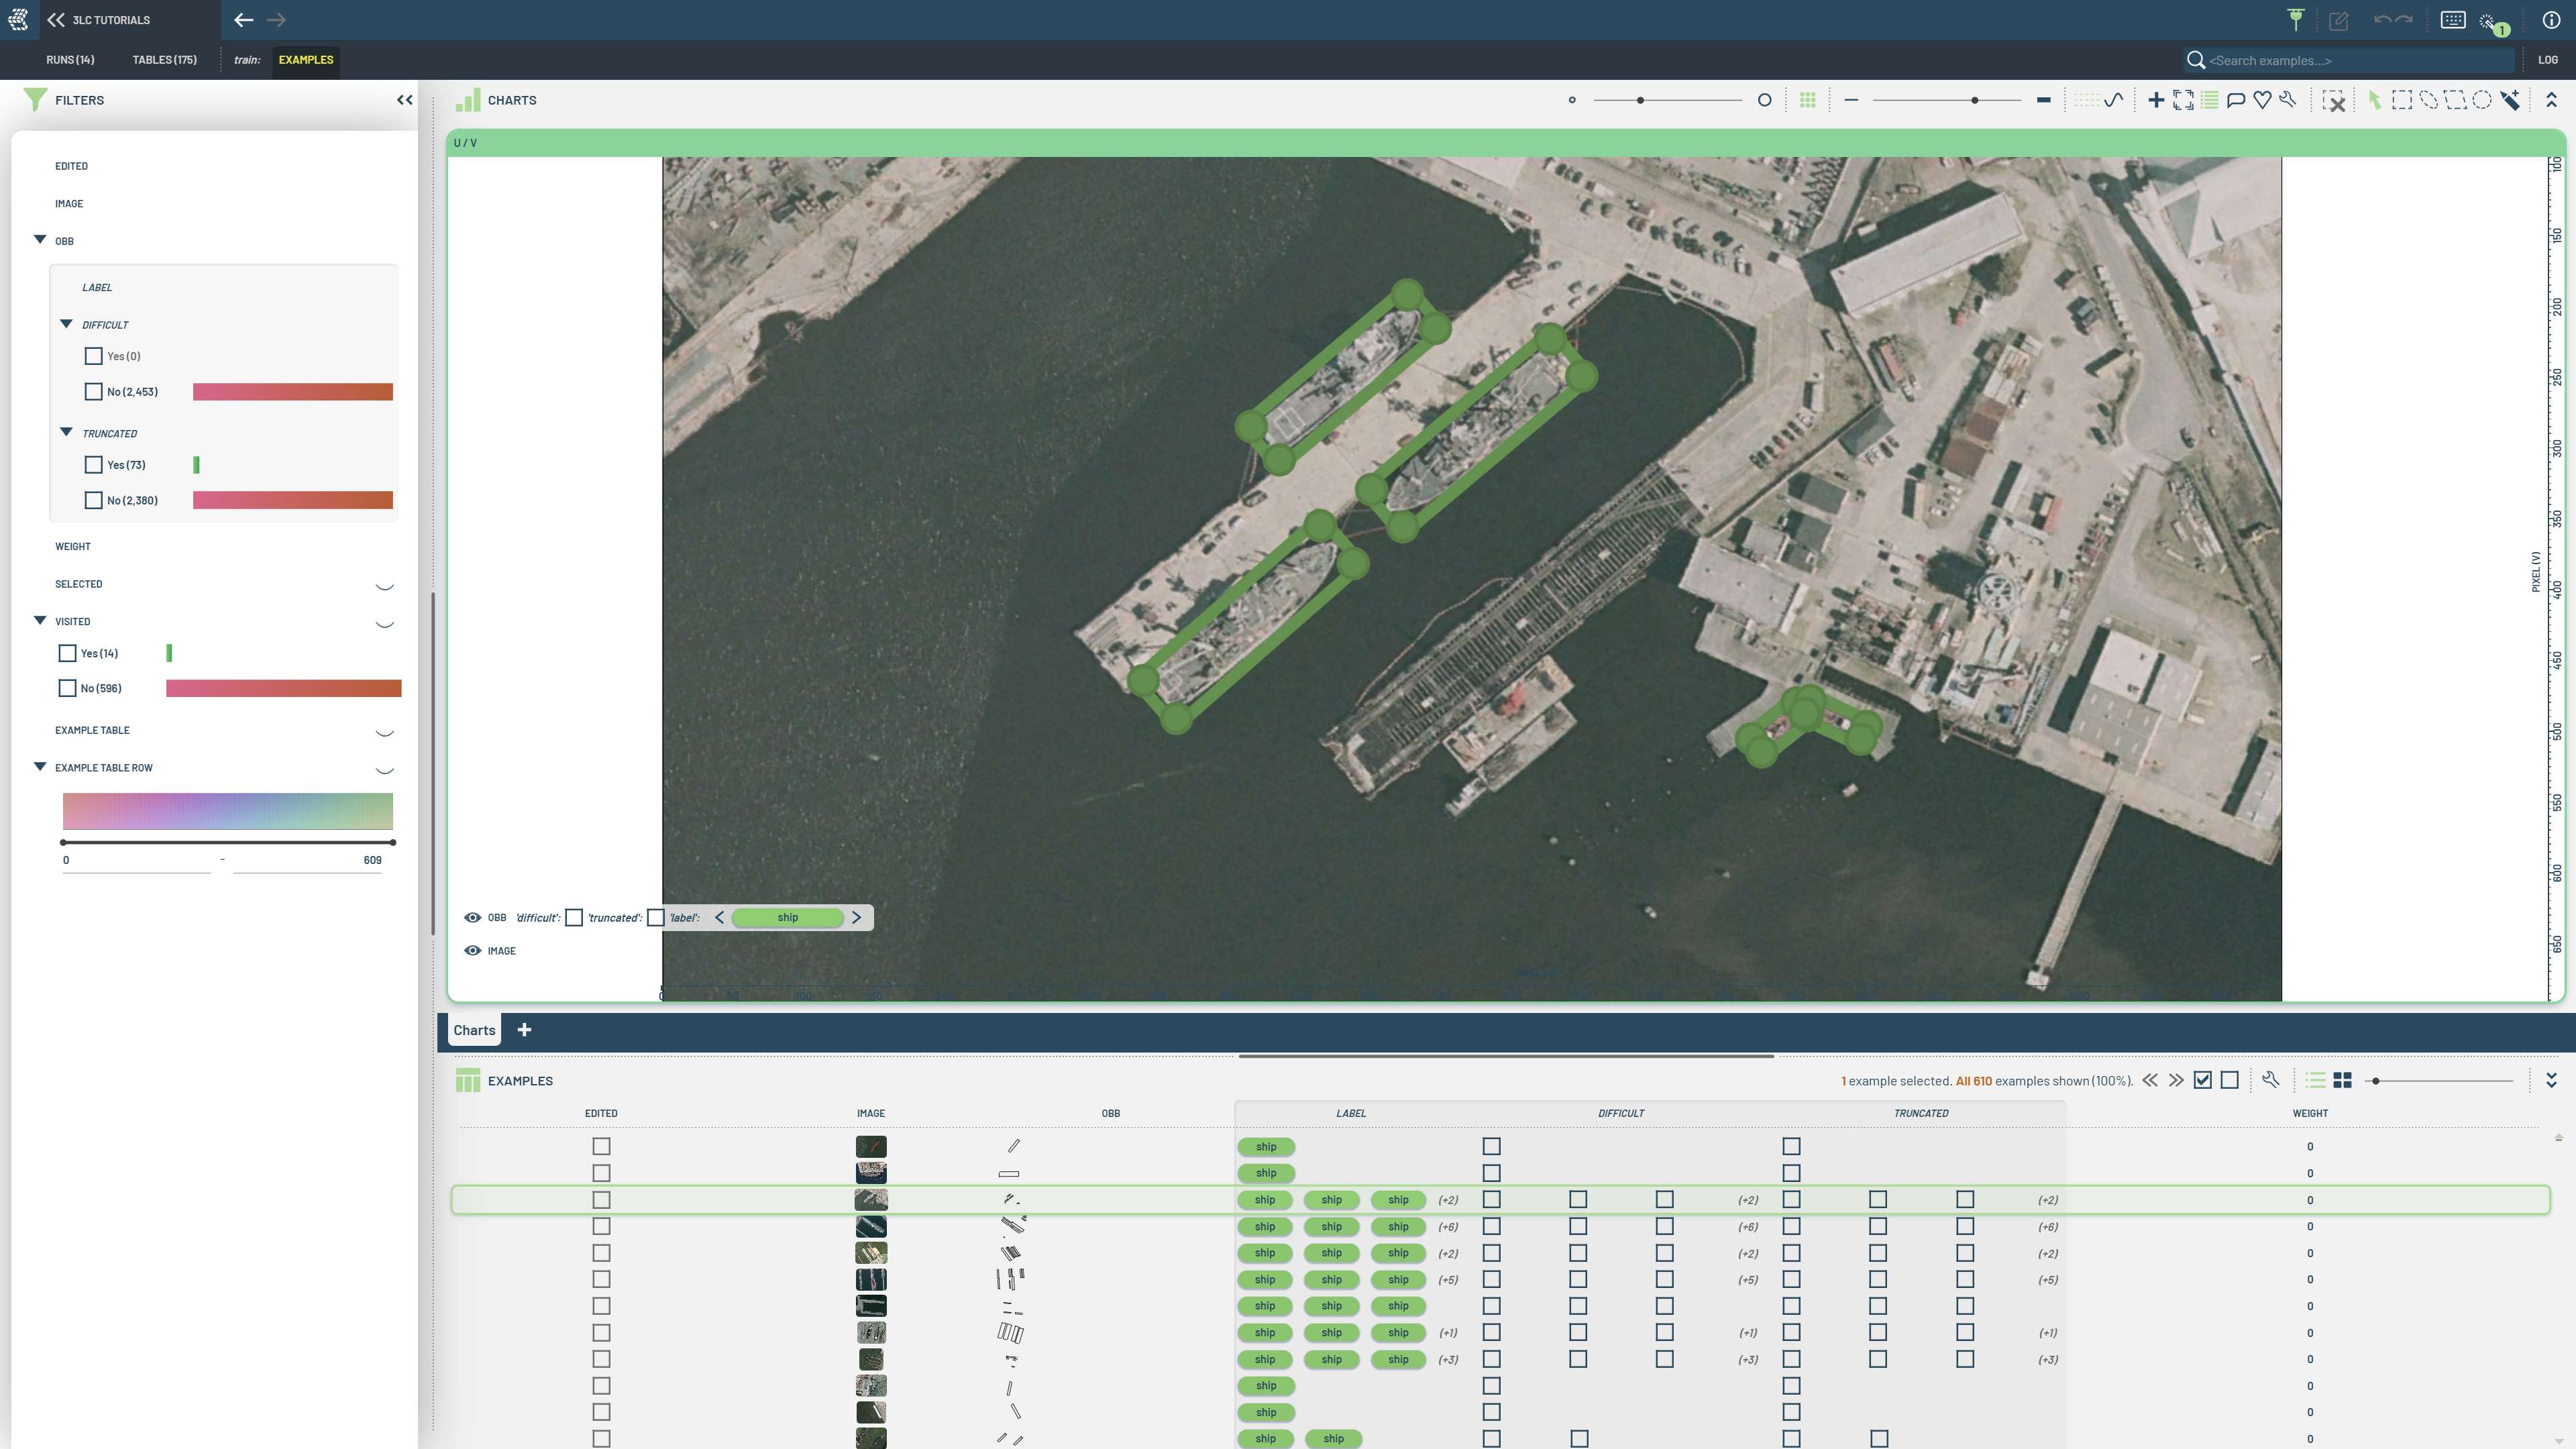Collapse the DIFFICULT filter section
Viewport: 2576px width, 1449px height.
pyautogui.click(x=66, y=324)
